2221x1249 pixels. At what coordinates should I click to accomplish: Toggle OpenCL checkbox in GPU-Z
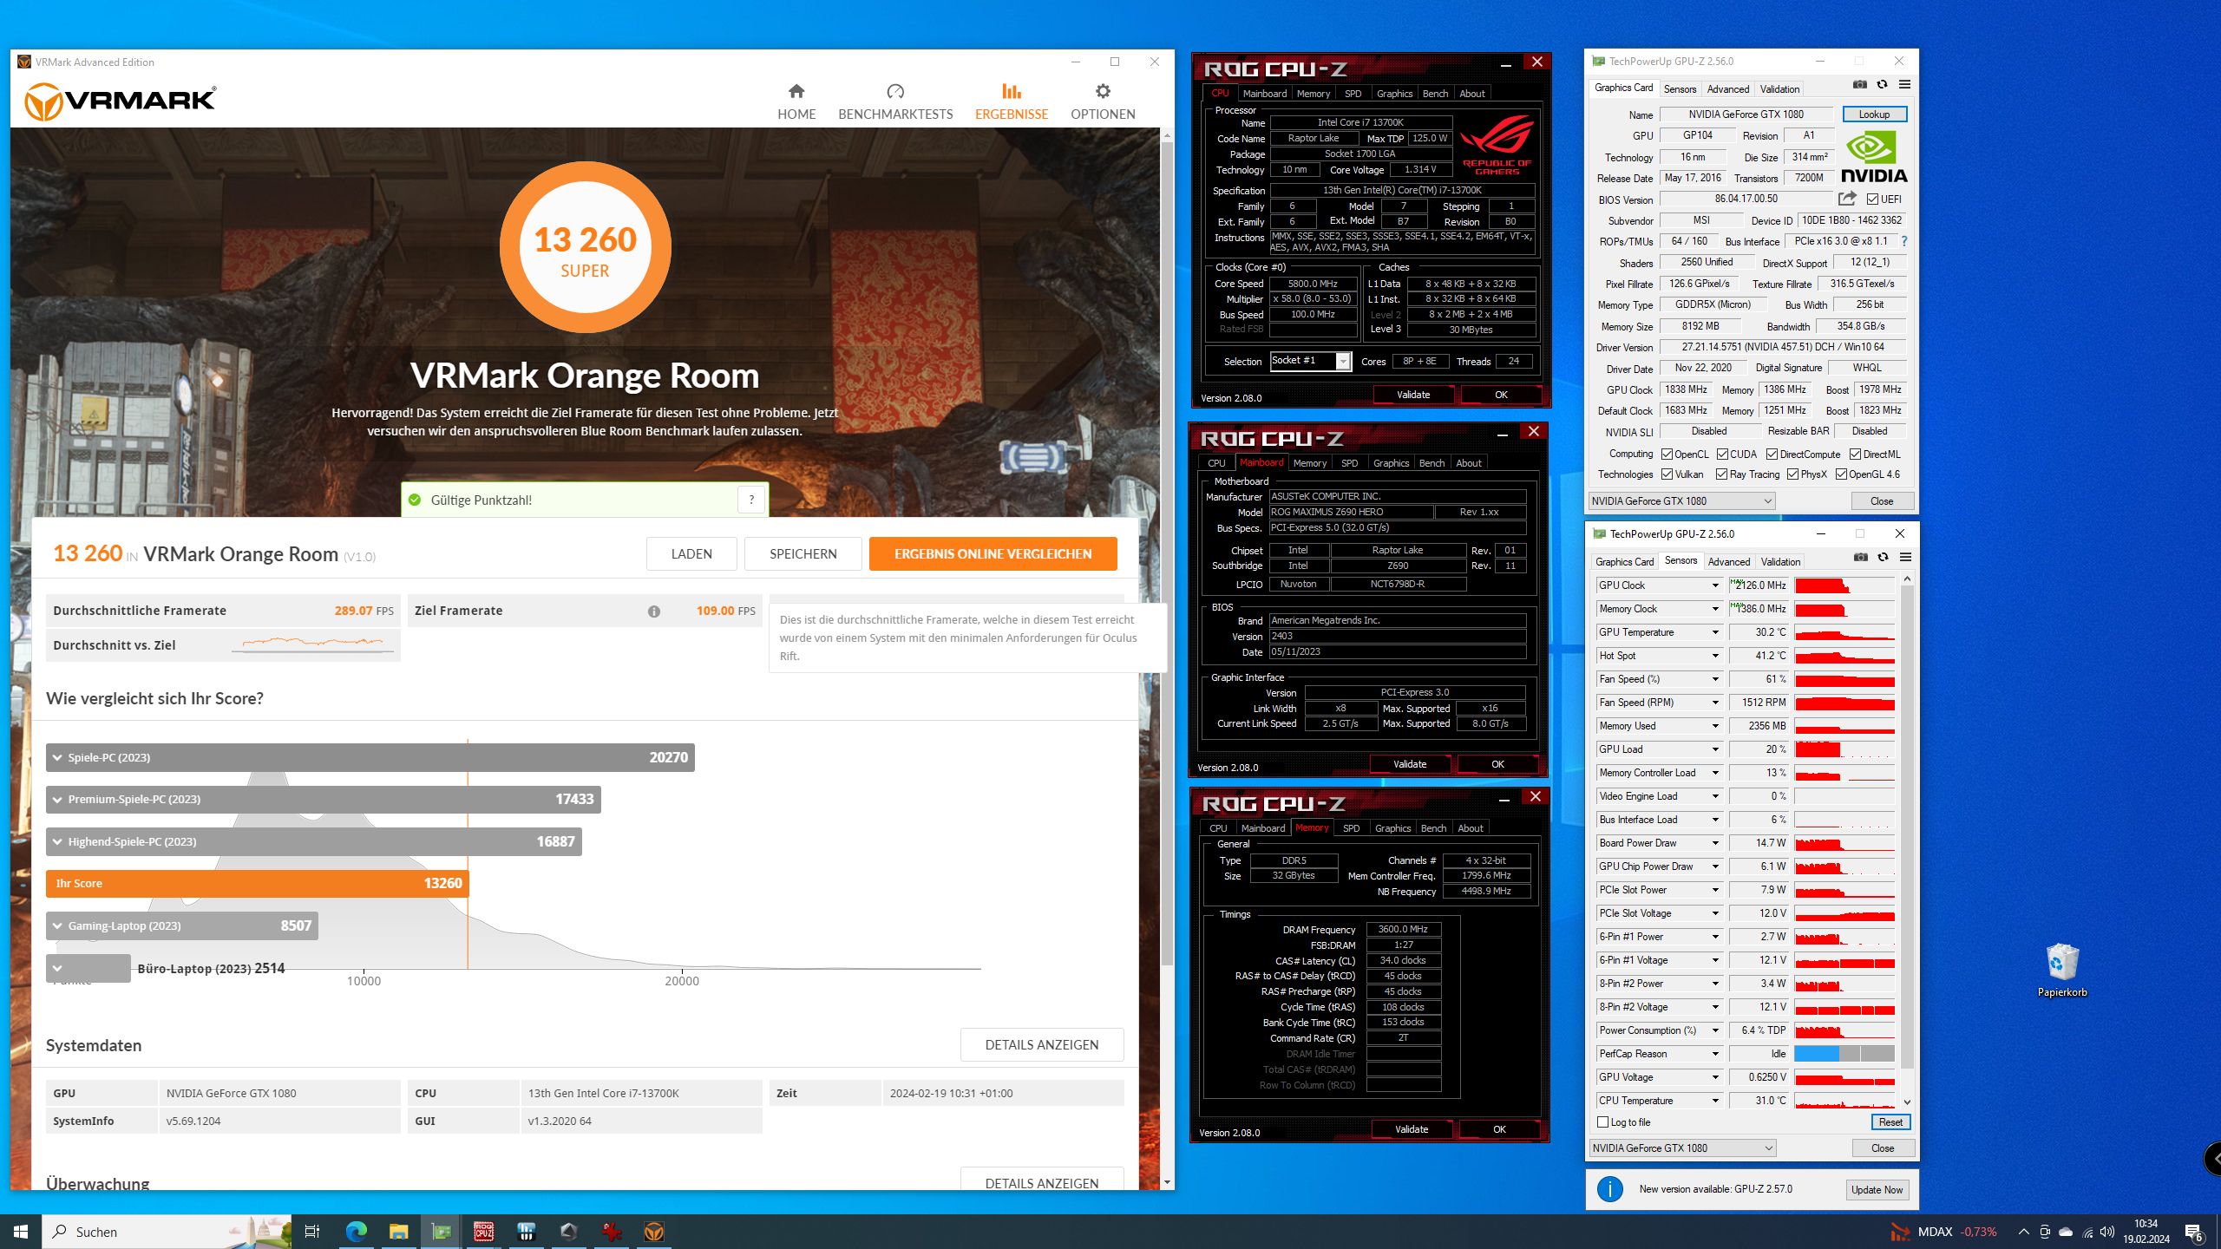pyautogui.click(x=1667, y=454)
